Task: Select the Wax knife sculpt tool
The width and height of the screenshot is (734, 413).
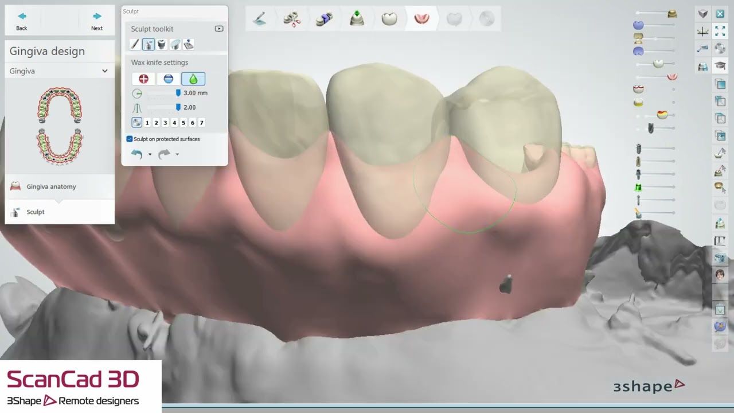Action: click(148, 44)
